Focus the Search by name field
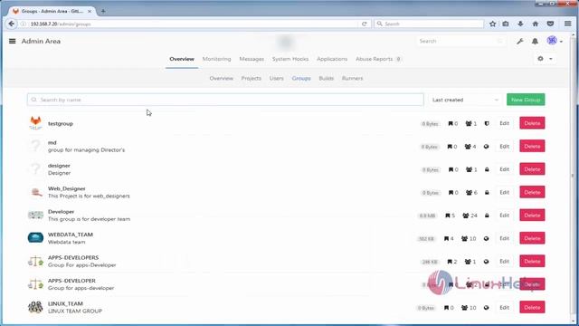 tap(225, 100)
